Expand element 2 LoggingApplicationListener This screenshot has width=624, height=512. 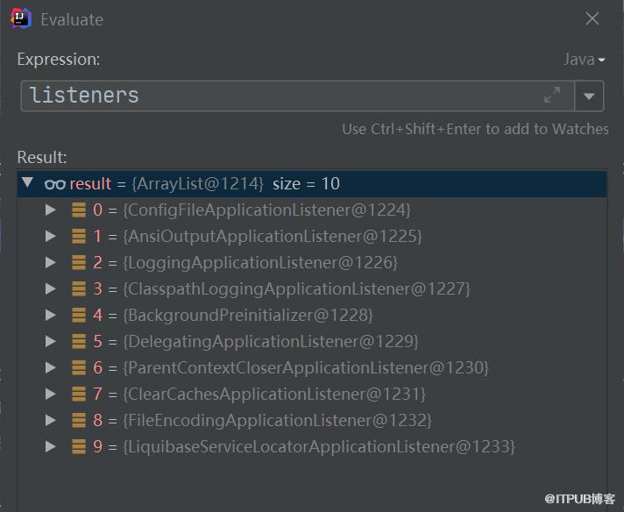click(50, 262)
